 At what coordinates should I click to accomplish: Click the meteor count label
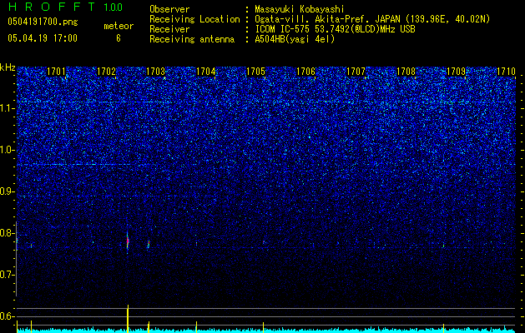(119, 26)
